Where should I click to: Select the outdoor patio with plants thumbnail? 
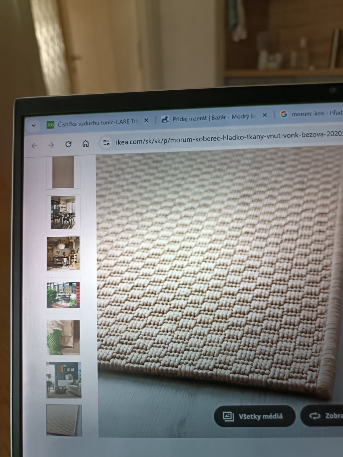coord(63,295)
